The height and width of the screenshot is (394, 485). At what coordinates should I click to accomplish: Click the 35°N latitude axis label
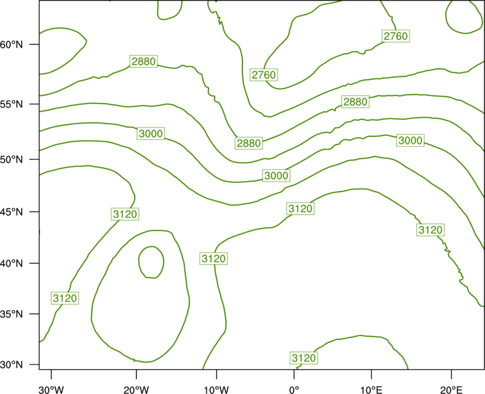pos(12,314)
